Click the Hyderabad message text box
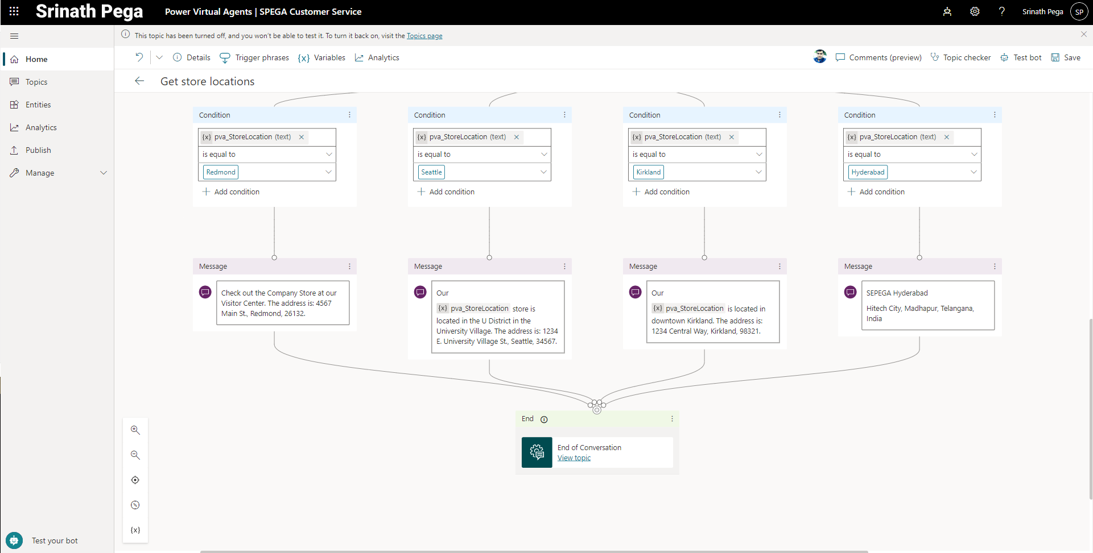Screen dimensions: 1093x553 coord(927,306)
